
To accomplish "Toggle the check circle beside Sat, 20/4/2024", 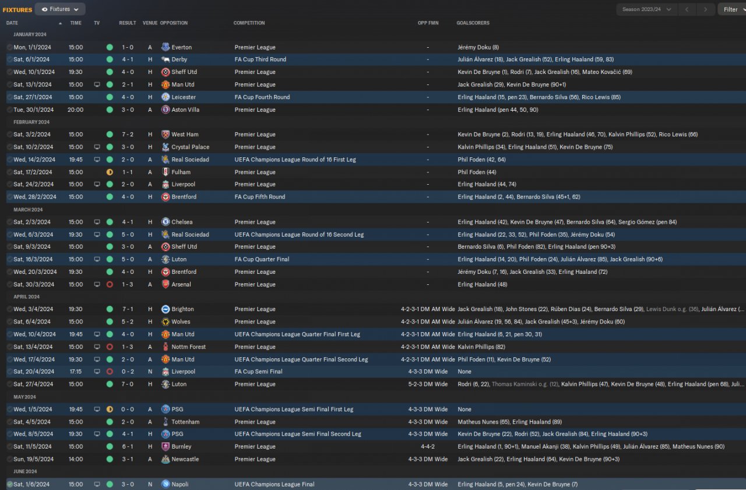I will 9,372.
